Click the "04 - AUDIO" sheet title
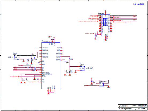The height and width of the screenshot is (111, 148). tap(138, 4)
